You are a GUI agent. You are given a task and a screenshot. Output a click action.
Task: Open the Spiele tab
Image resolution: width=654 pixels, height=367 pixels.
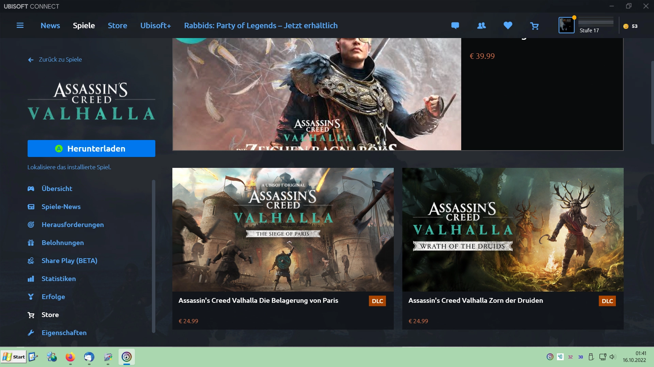coord(84,25)
